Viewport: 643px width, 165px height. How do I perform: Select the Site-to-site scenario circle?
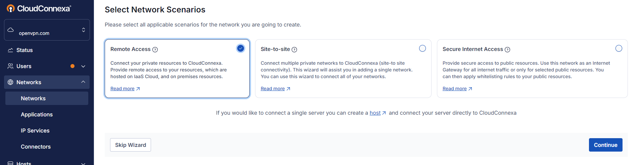(423, 48)
